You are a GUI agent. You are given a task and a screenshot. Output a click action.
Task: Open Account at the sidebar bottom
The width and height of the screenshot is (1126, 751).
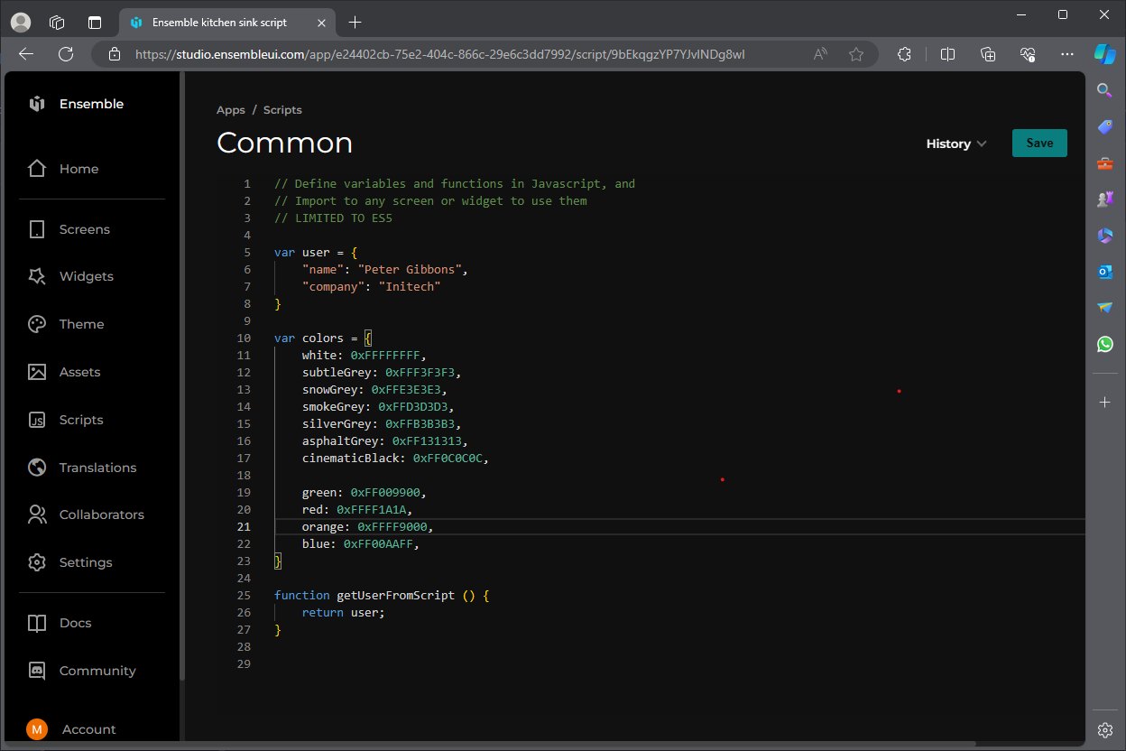(88, 729)
